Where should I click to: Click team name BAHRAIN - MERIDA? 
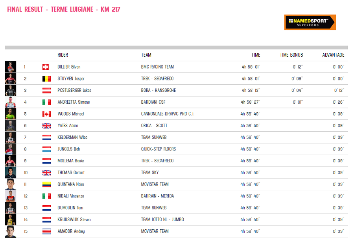pos(158,196)
